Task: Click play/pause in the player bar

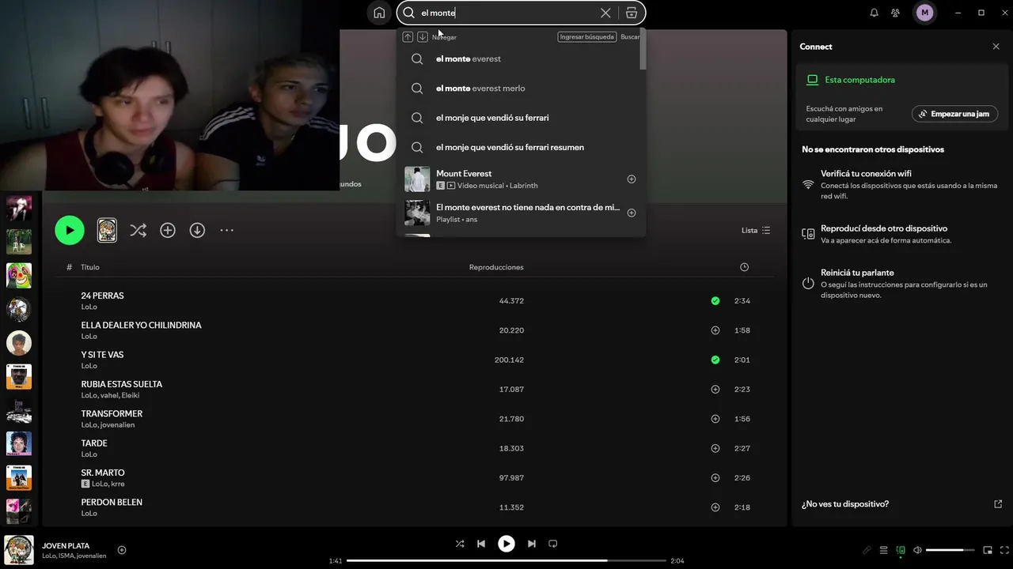Action: (506, 544)
